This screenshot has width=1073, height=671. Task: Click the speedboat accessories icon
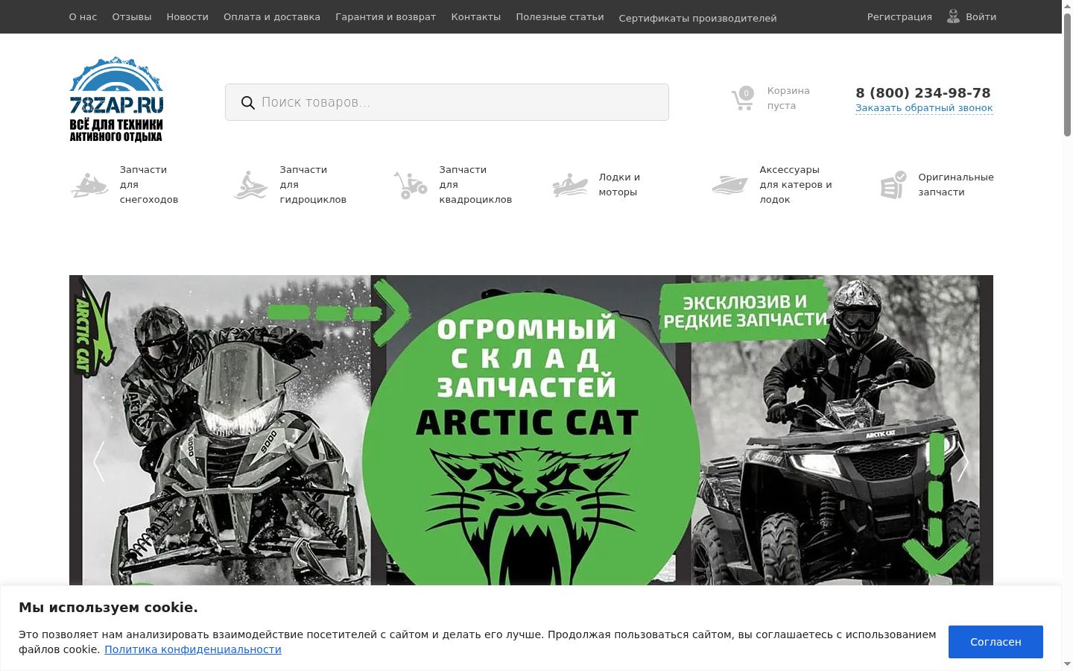click(x=729, y=185)
